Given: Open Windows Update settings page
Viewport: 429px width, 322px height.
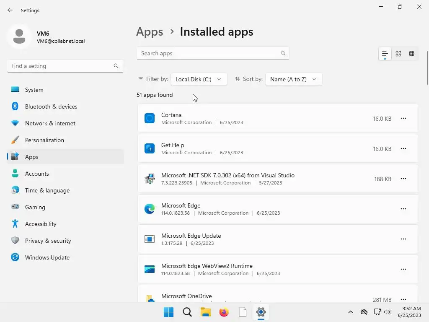Looking at the screenshot, I should pos(47,257).
